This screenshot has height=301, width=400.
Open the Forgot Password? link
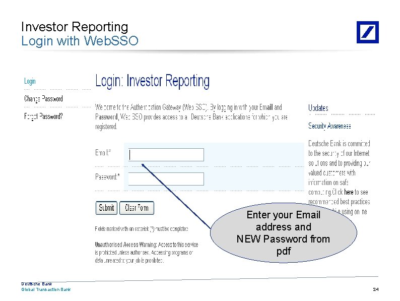click(x=43, y=116)
